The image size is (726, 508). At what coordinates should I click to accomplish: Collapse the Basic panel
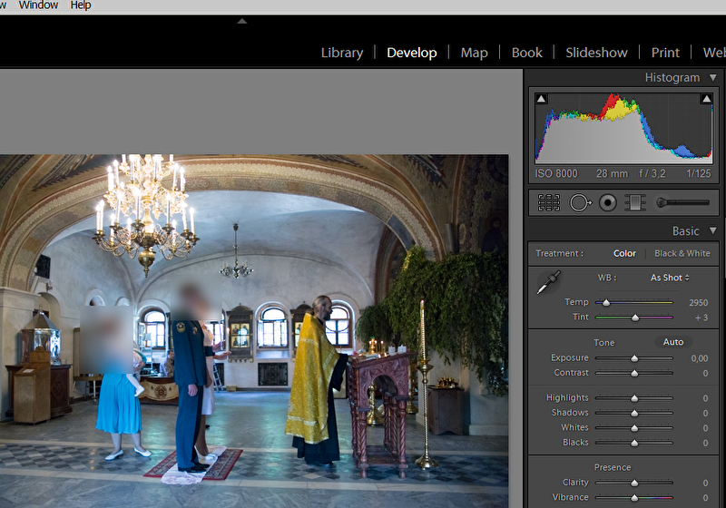712,231
